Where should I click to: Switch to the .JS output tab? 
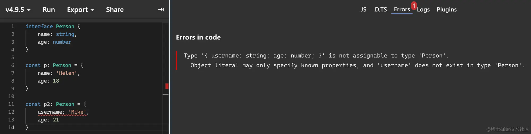click(x=363, y=10)
